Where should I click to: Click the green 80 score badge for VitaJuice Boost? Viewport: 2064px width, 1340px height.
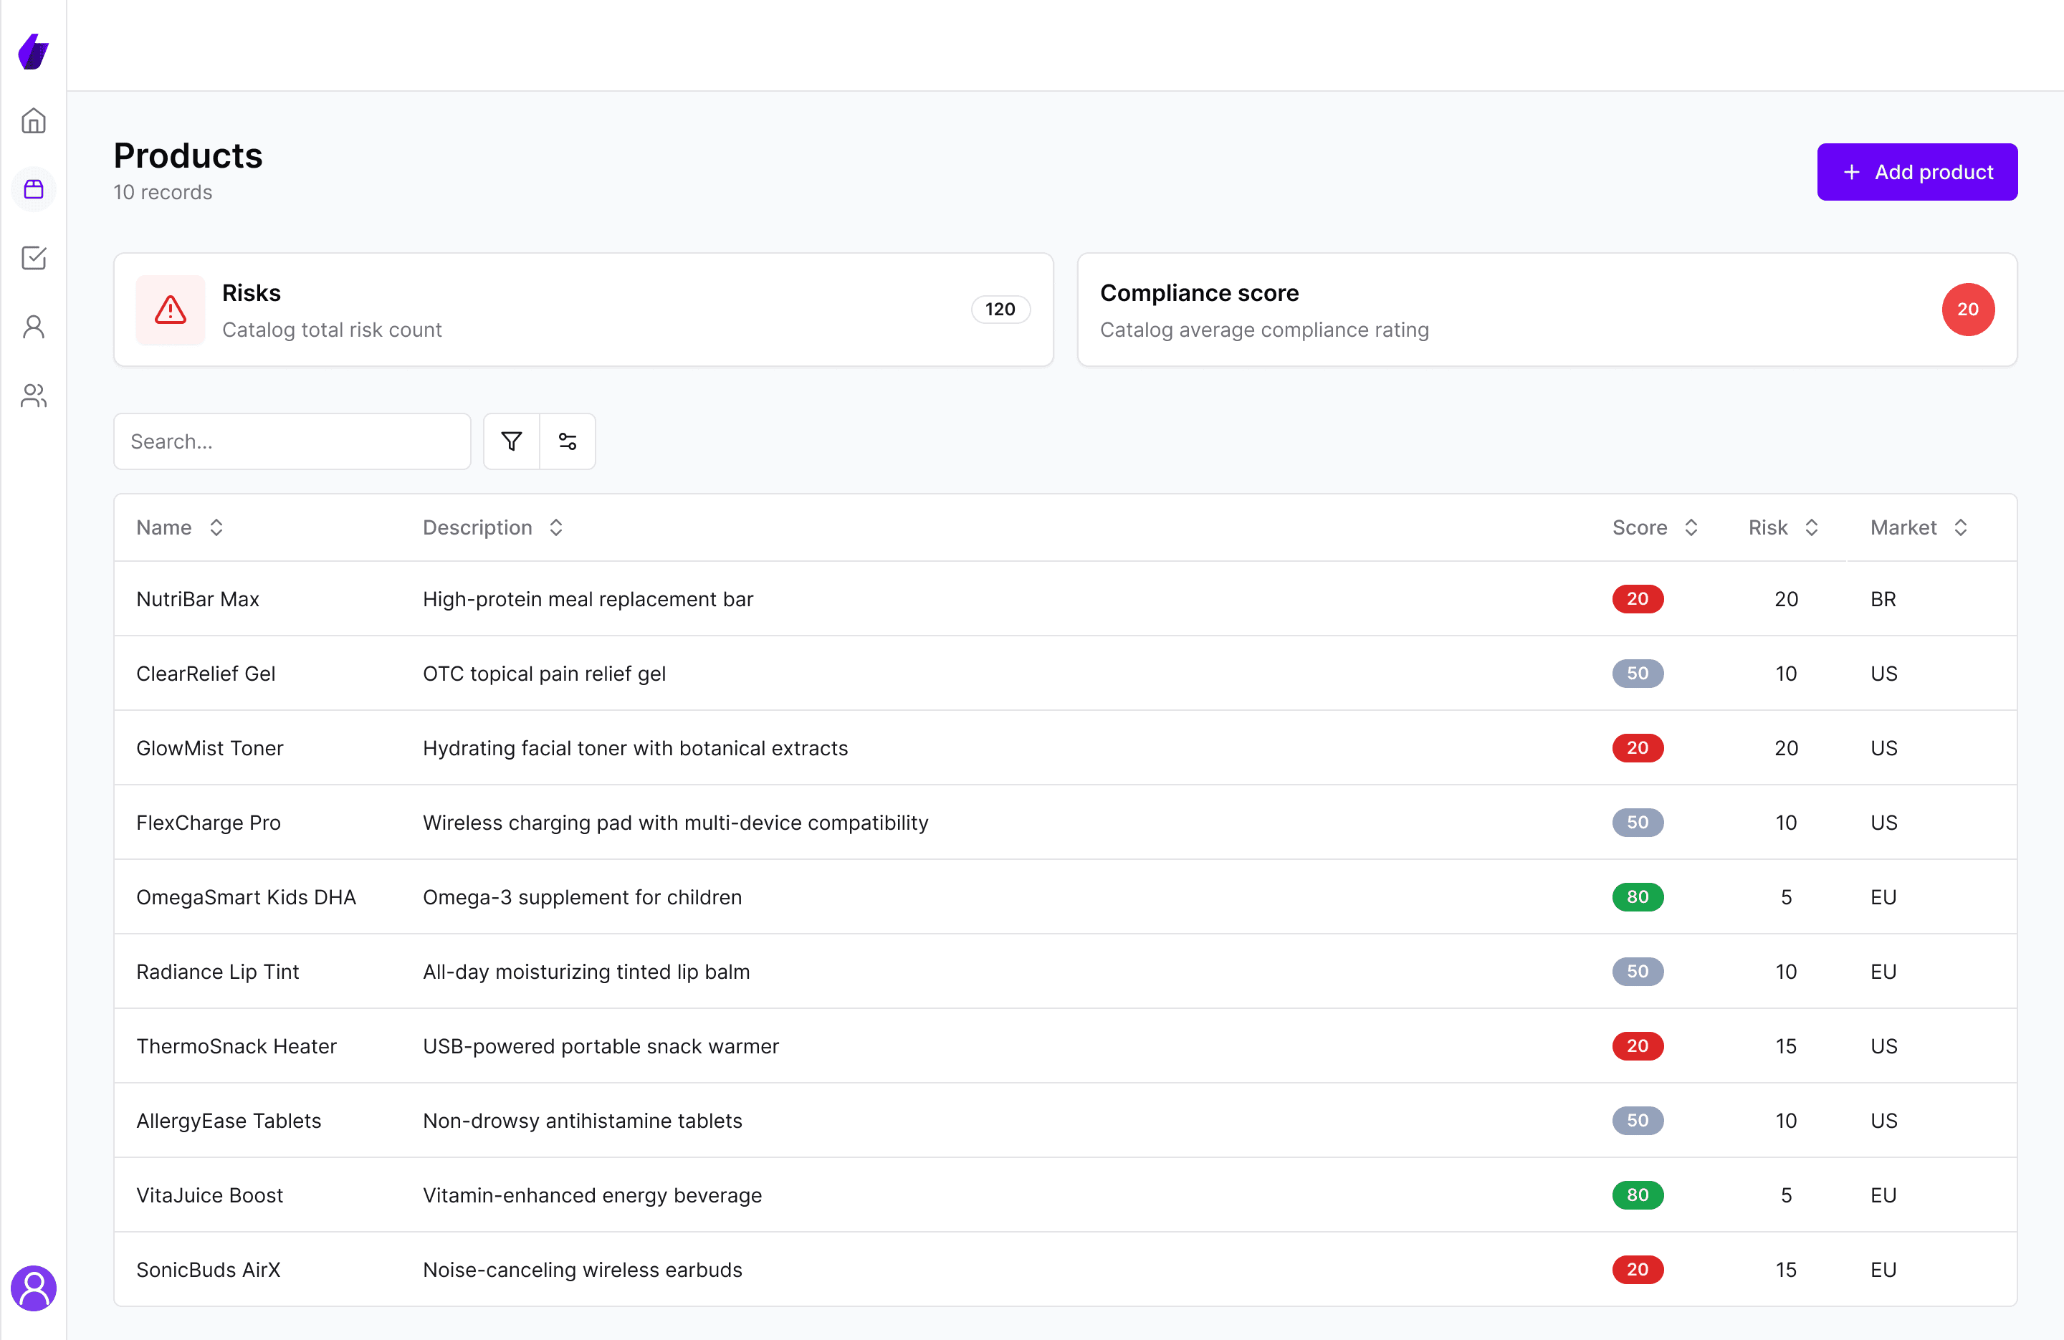[x=1636, y=1195]
